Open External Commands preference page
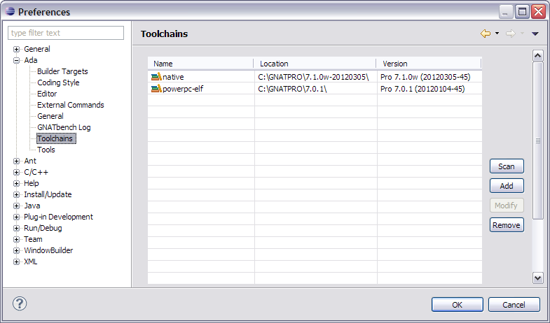 [71, 105]
